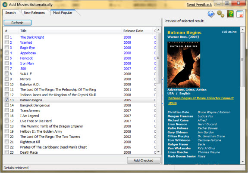Check the box for Righteous Kill

point(6,141)
